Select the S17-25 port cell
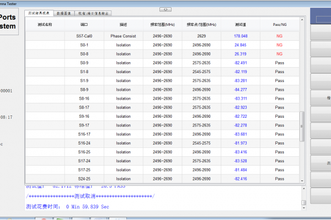 click(x=84, y=170)
